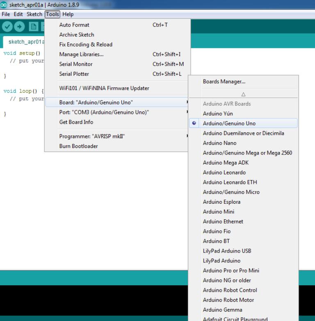
Task: Select Arduino Nano board
Action: [x=243, y=143]
